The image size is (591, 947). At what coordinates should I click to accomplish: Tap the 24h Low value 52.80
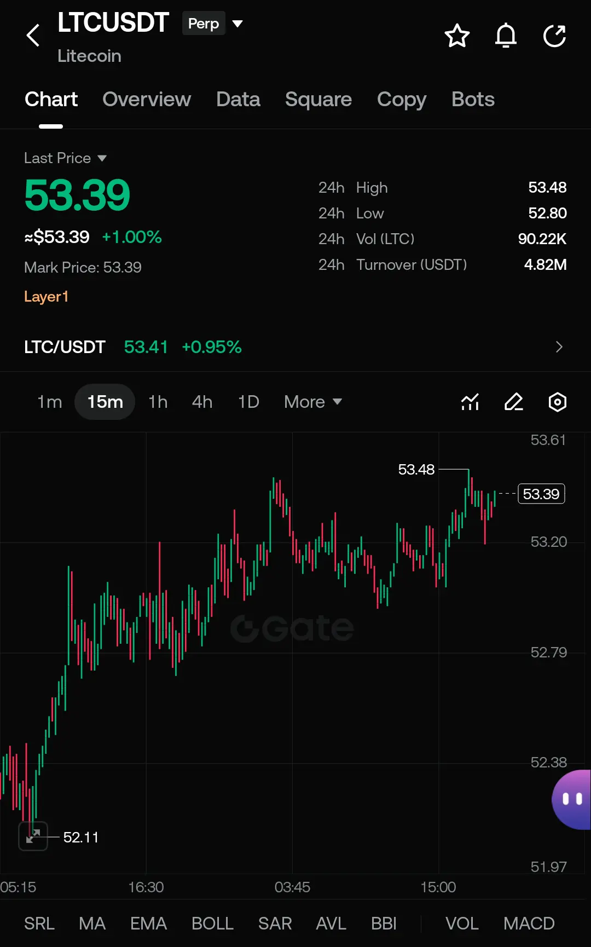[547, 213]
